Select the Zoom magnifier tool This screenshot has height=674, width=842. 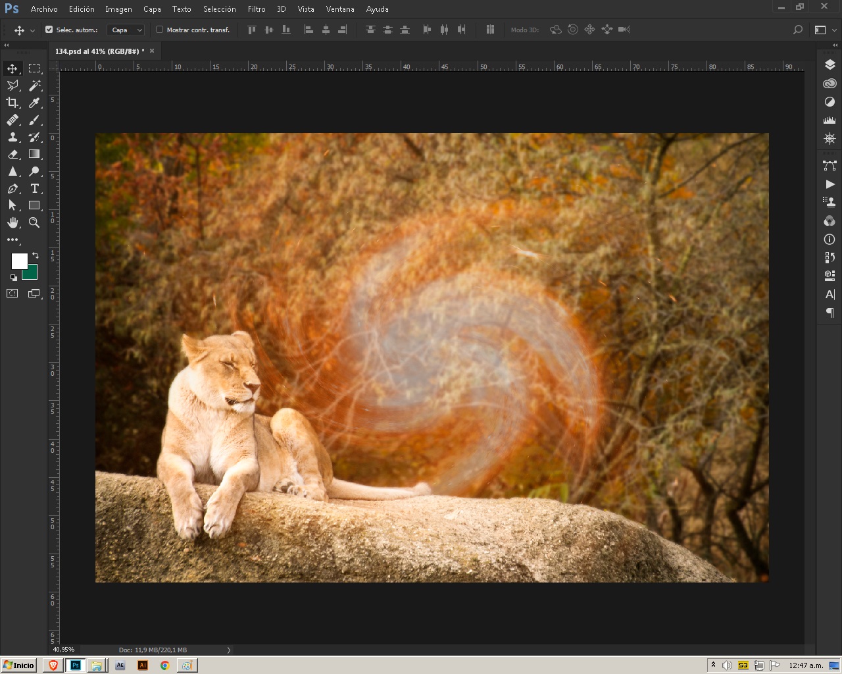tap(34, 222)
